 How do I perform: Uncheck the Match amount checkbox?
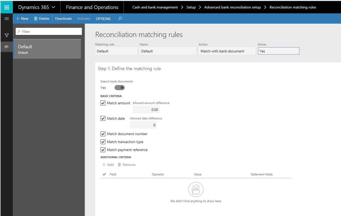coord(103,103)
